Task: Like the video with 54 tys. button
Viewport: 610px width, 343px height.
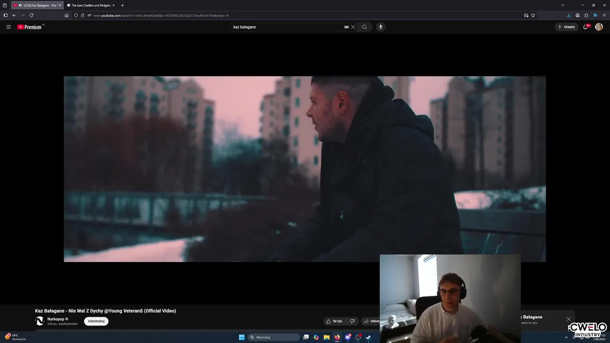Action: [x=335, y=321]
